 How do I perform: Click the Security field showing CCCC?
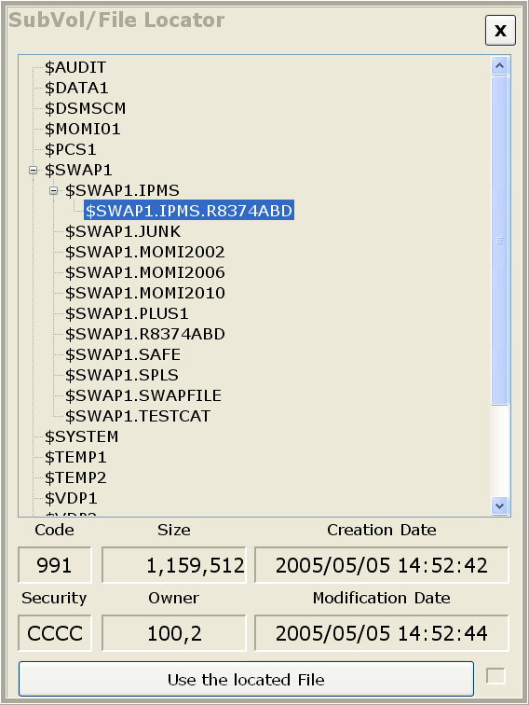point(54,633)
